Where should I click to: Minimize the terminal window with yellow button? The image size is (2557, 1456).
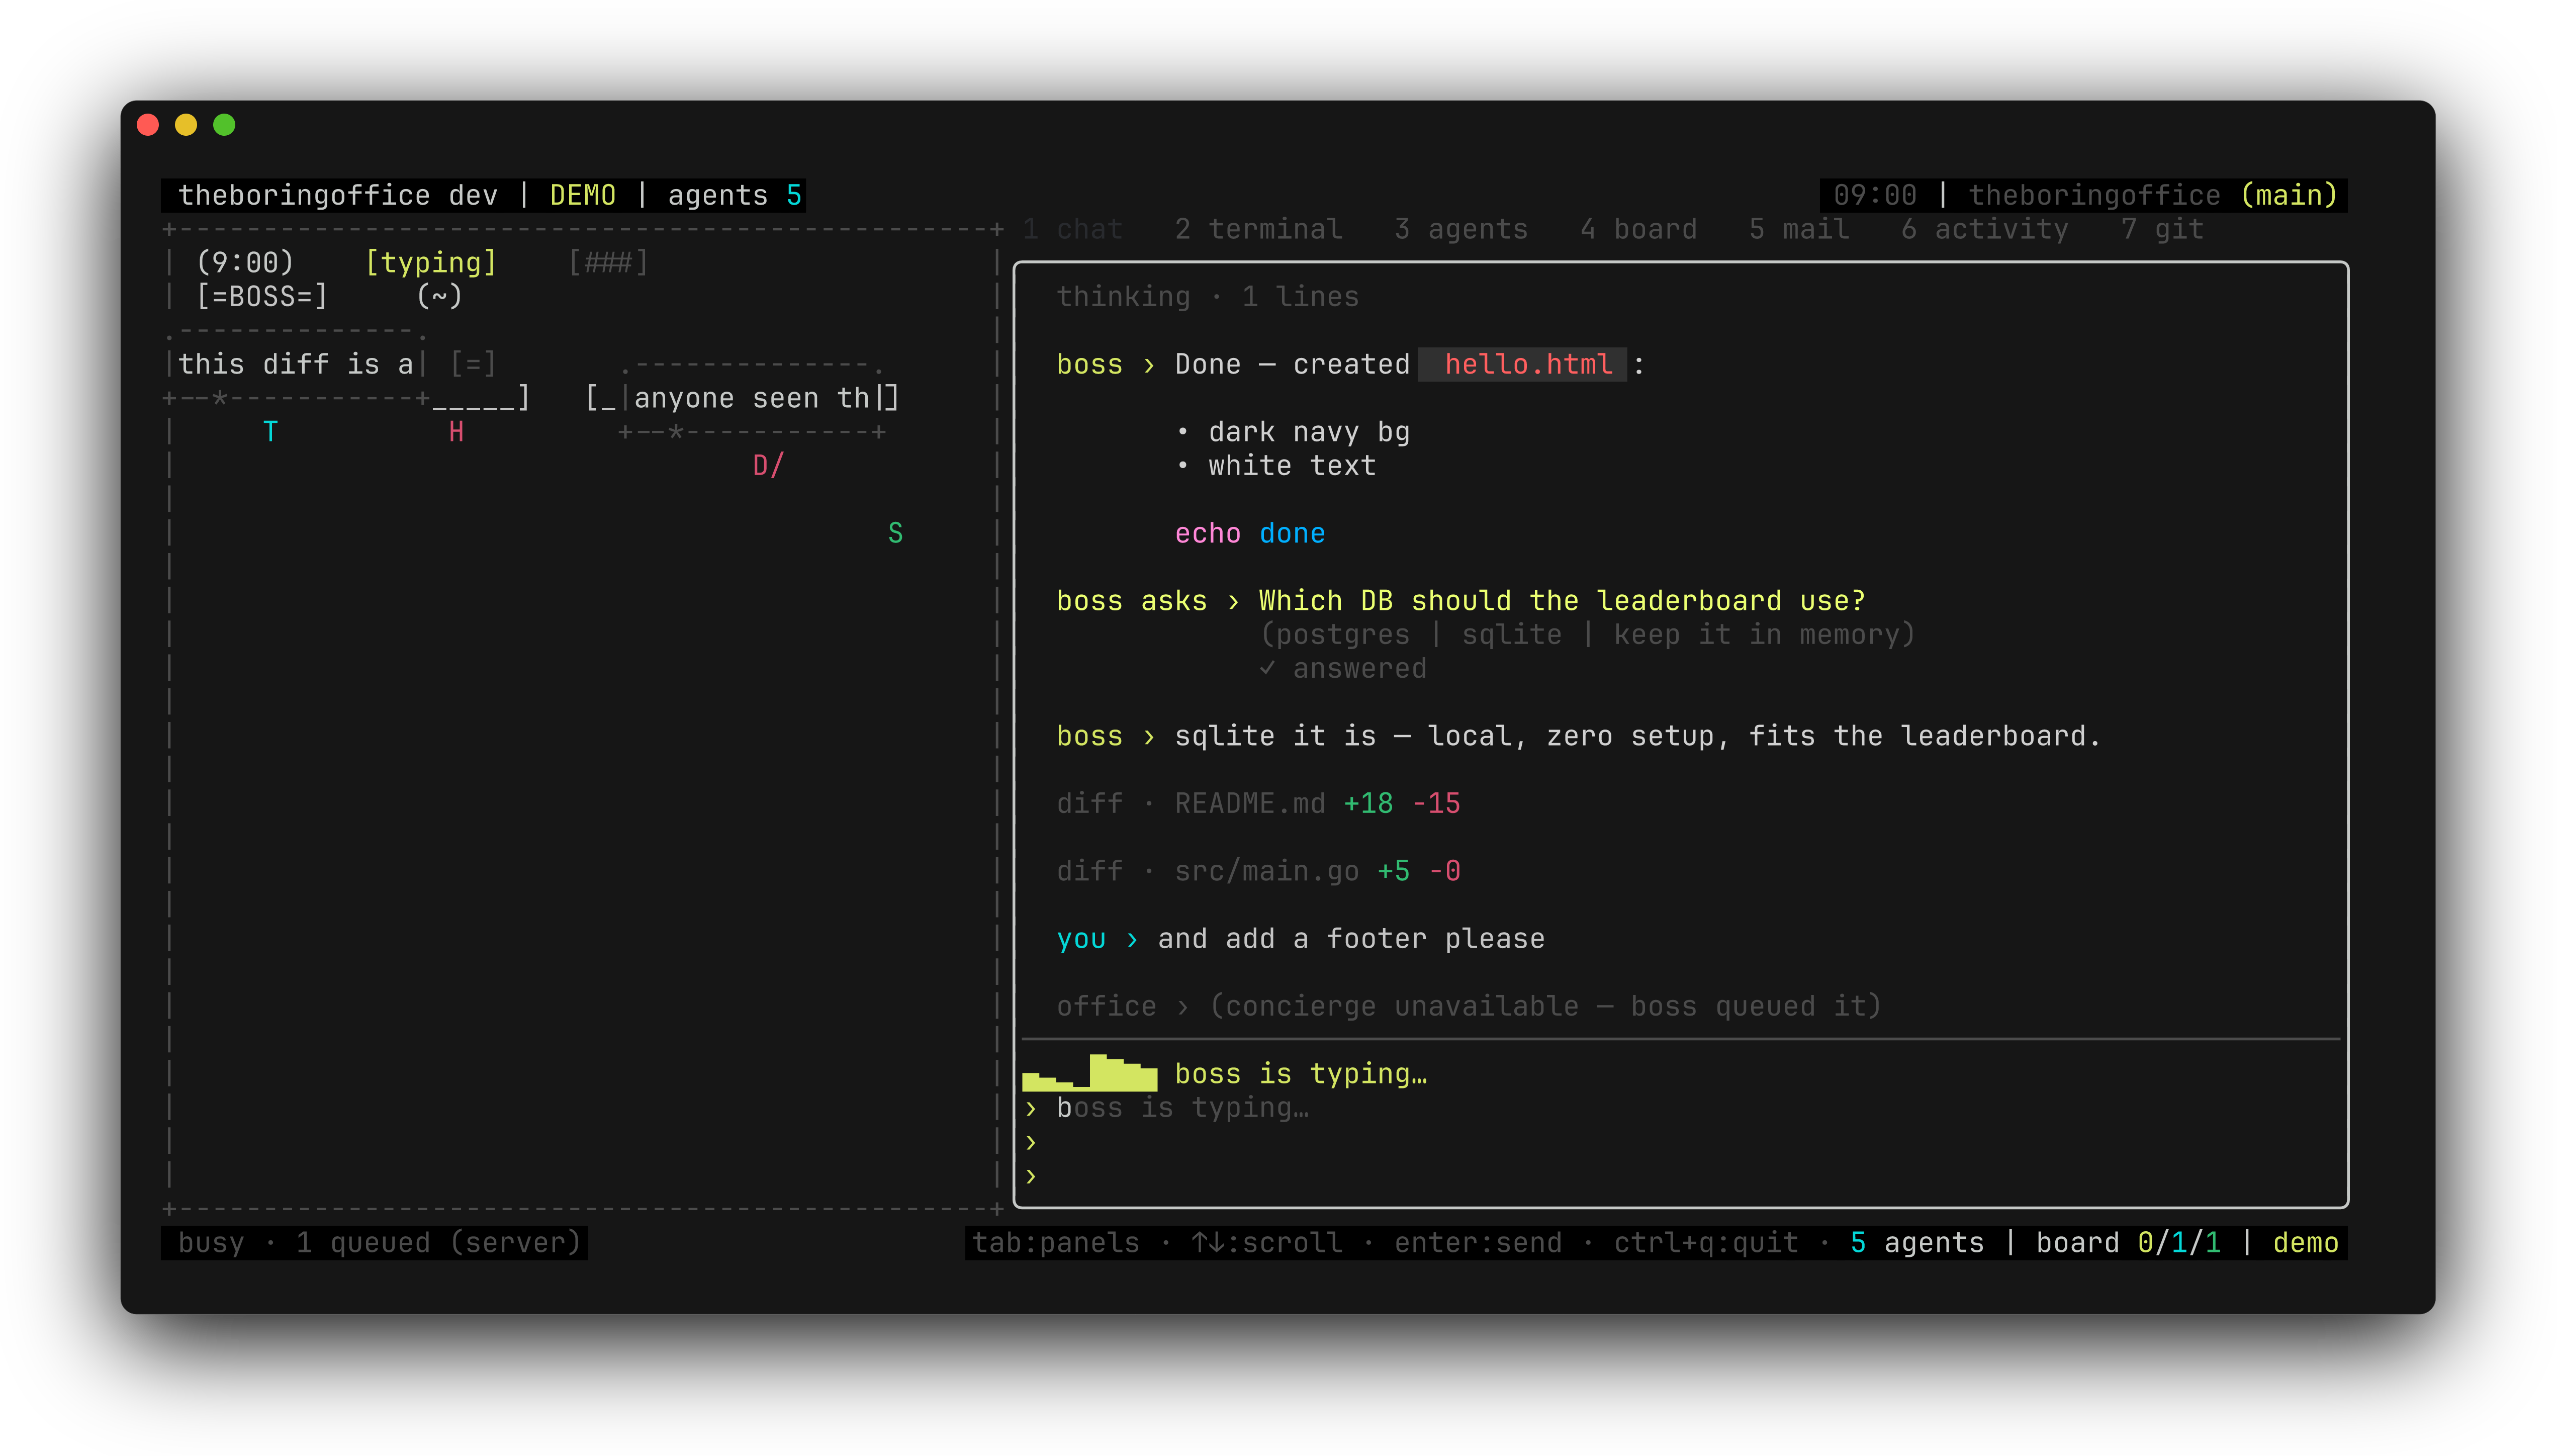186,125
